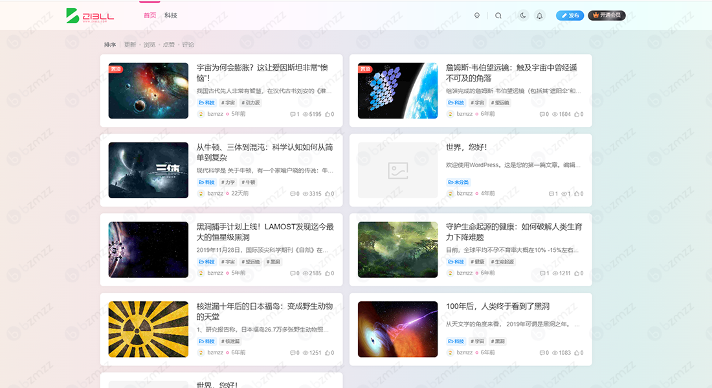Open article title 詹姆斯·韦伯望远镜
The height and width of the screenshot is (388, 712).
512,73
